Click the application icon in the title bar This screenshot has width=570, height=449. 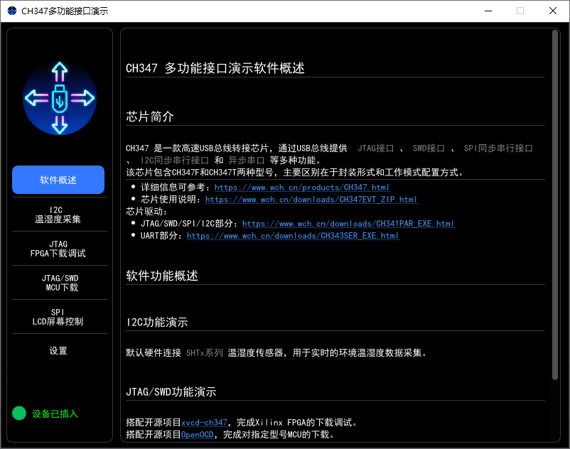tap(11, 11)
